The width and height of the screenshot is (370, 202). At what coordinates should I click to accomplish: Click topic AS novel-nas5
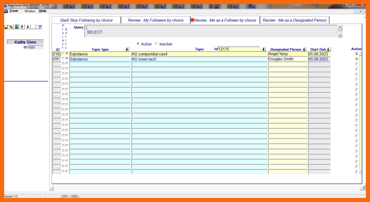(200, 59)
